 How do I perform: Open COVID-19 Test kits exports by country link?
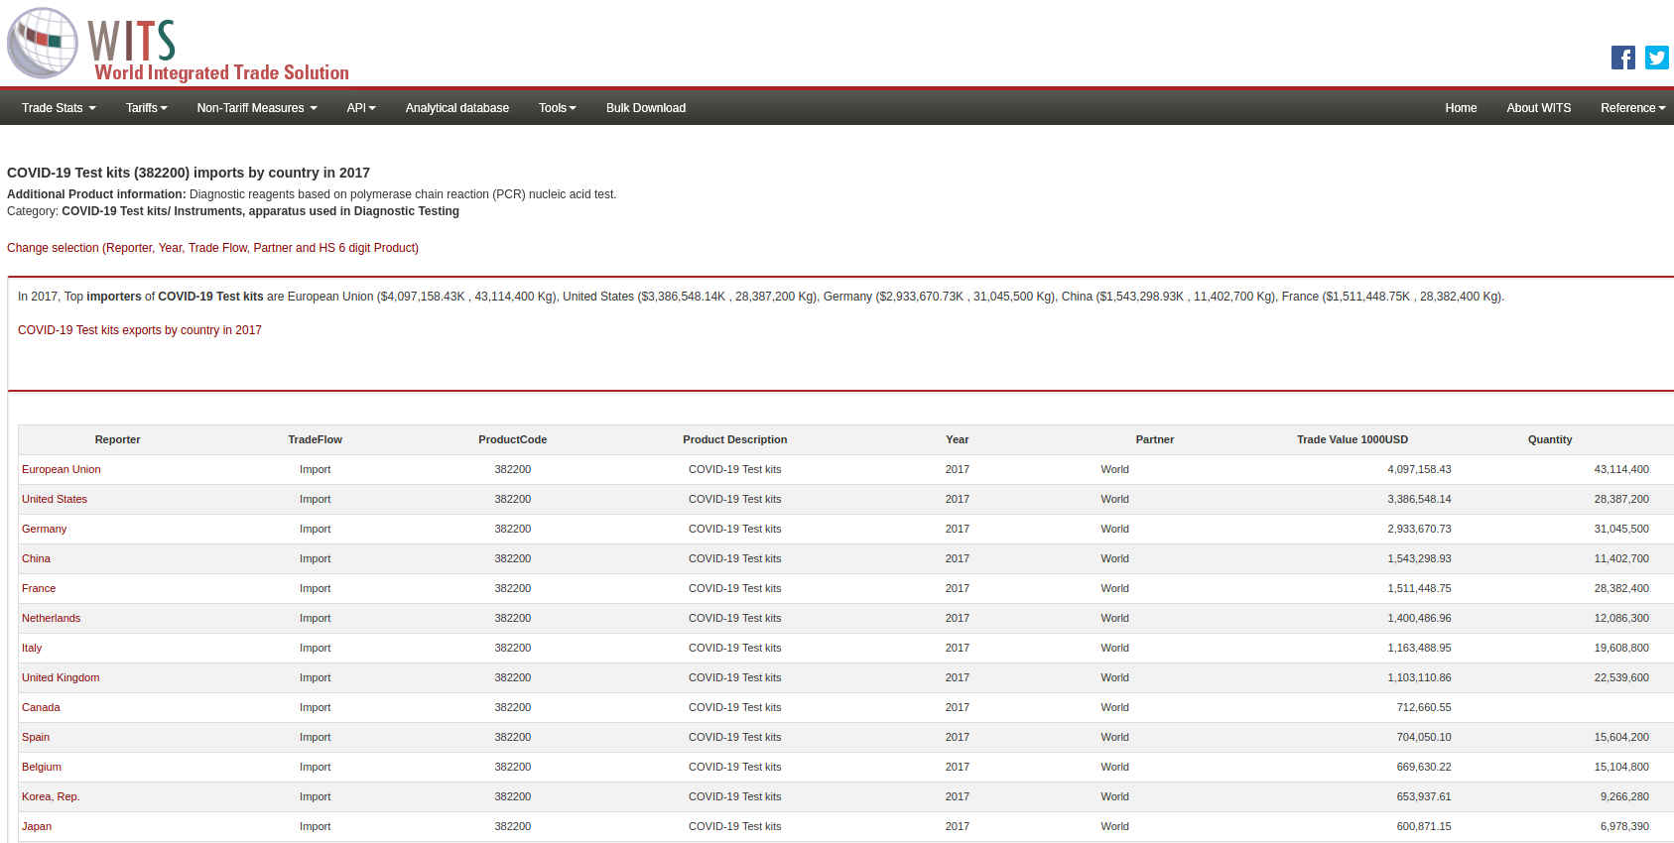(140, 330)
